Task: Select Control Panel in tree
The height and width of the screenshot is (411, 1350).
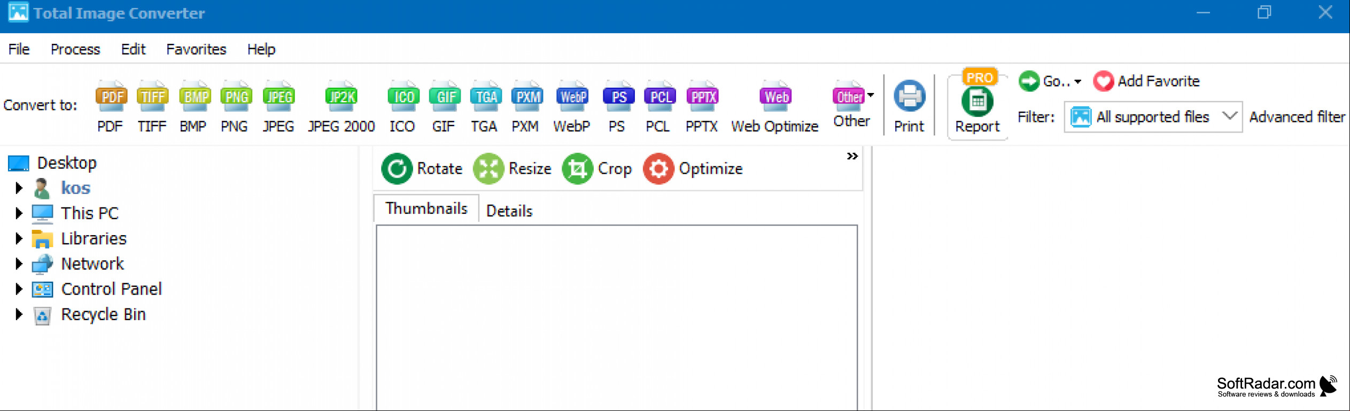Action: tap(111, 289)
